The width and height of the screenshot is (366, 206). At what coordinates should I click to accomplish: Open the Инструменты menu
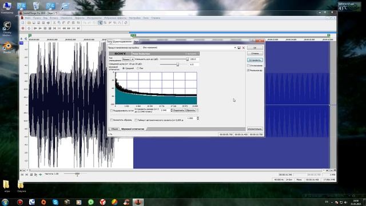(94, 18)
